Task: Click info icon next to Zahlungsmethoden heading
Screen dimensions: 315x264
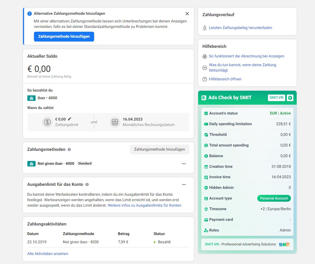Action: click(x=69, y=149)
